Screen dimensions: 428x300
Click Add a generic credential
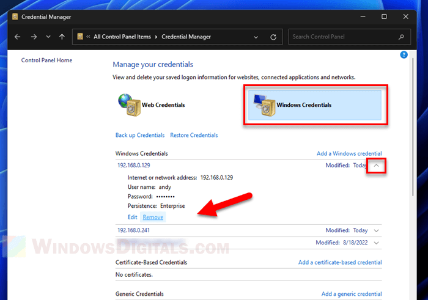pos(352,294)
